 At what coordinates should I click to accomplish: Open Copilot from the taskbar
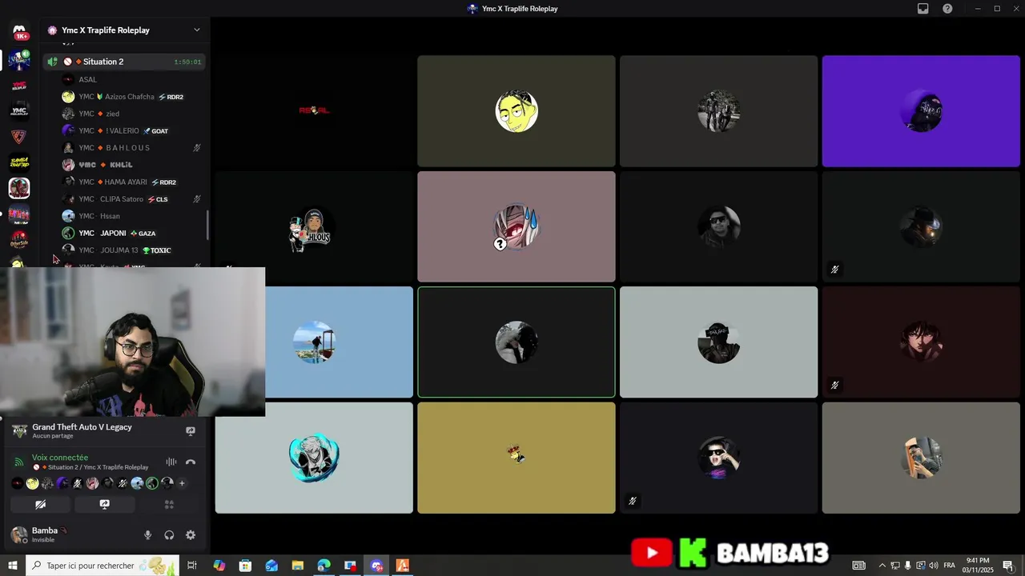coord(219,566)
